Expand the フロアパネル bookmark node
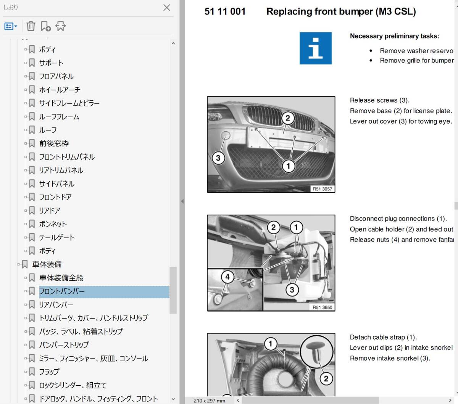Screen dimensions: 458x404 (x=26, y=76)
